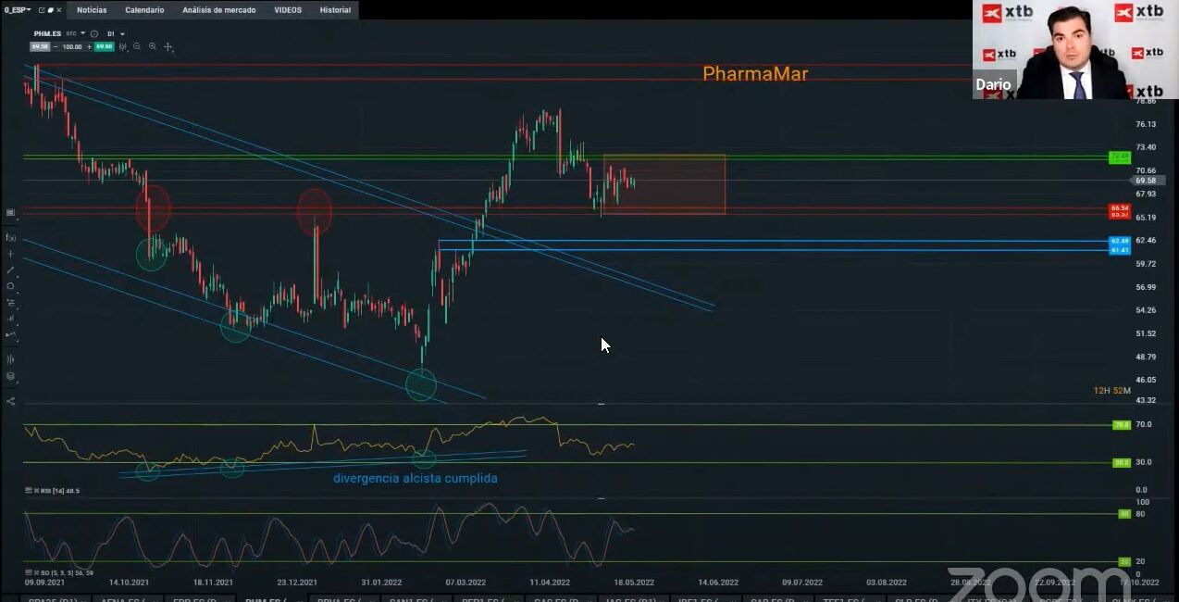Go to the VIDEOS tab
1179x602 pixels.
point(288,10)
